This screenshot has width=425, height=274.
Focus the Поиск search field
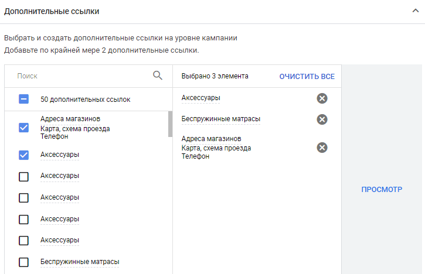click(x=82, y=76)
